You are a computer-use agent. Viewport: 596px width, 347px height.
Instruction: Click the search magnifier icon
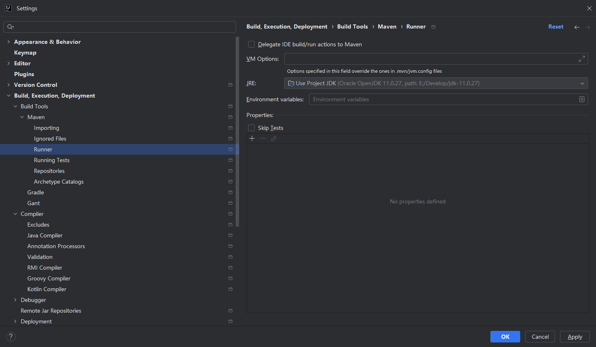tap(10, 27)
